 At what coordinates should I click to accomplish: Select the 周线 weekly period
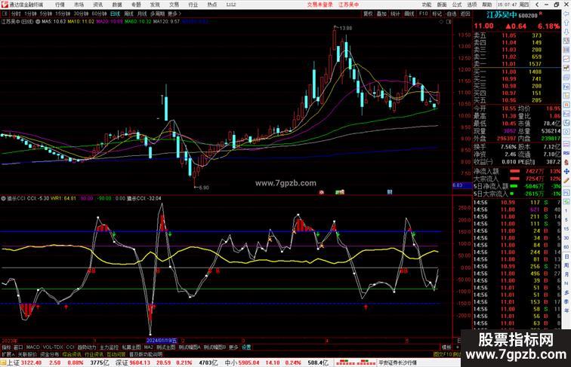128,14
